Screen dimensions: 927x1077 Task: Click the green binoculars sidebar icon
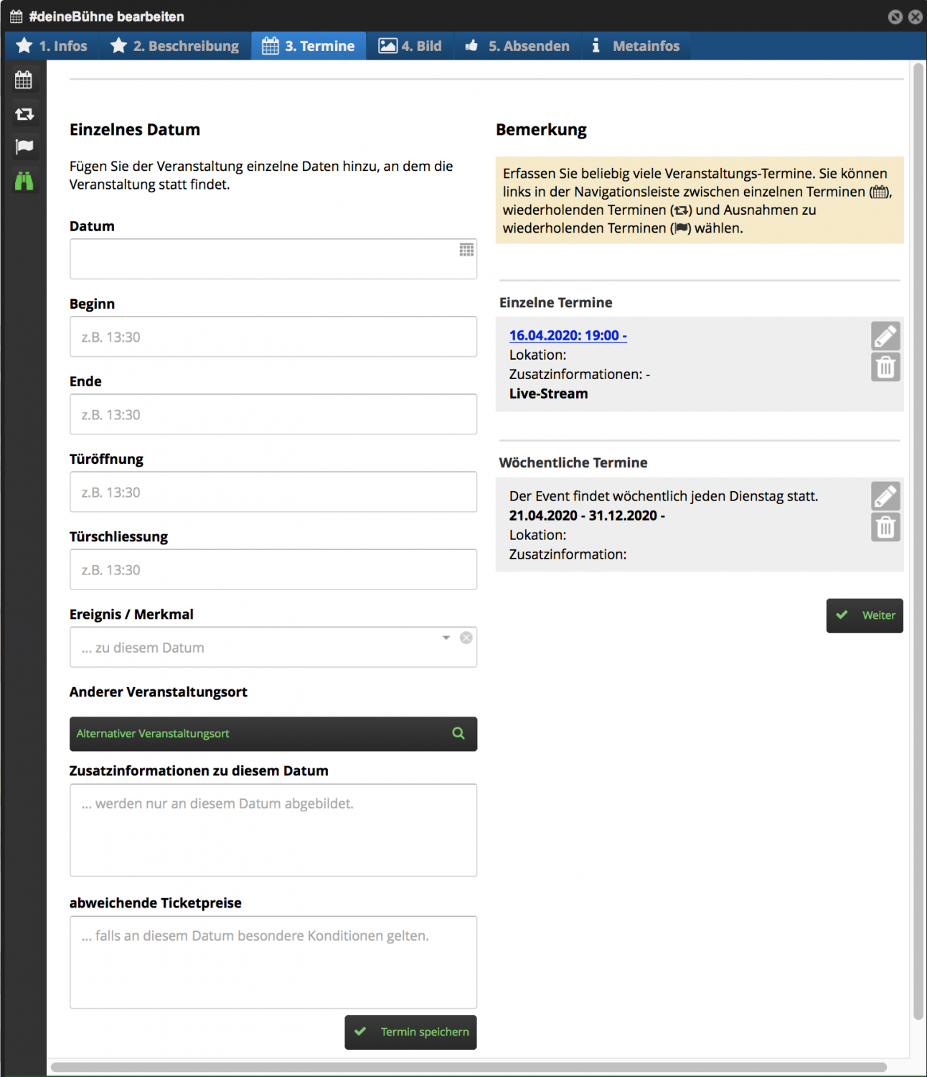click(x=24, y=181)
